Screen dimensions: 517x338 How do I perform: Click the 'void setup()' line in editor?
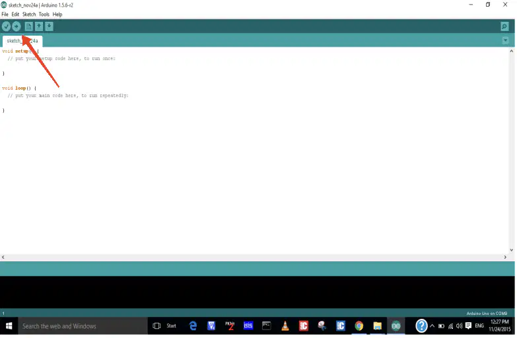tap(20, 51)
